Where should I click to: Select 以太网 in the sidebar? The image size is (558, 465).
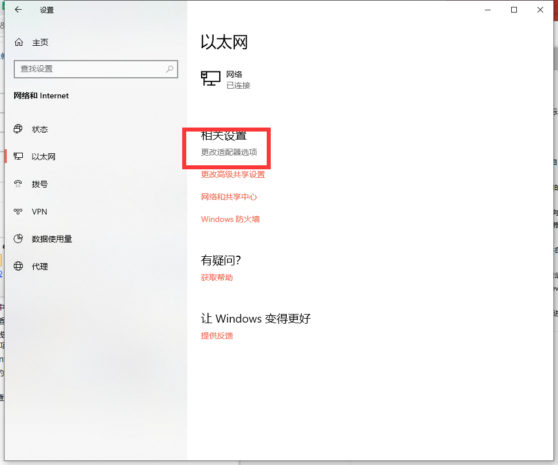43,157
